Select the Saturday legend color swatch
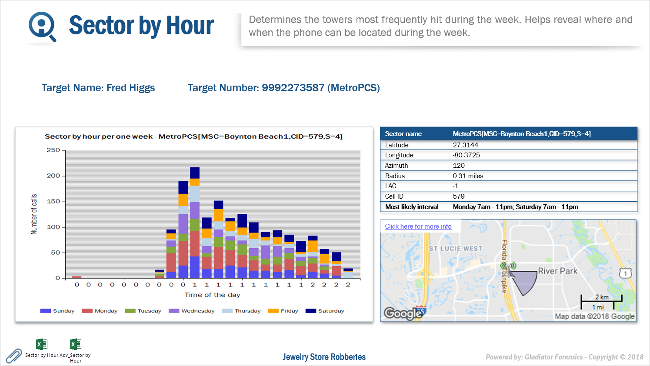 pos(310,311)
